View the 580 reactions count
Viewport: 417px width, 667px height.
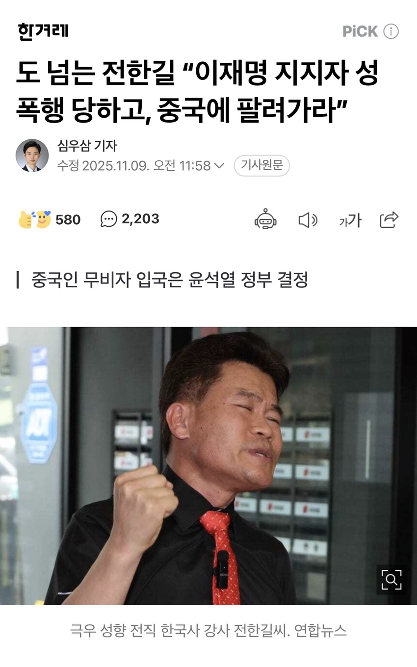[x=68, y=220]
